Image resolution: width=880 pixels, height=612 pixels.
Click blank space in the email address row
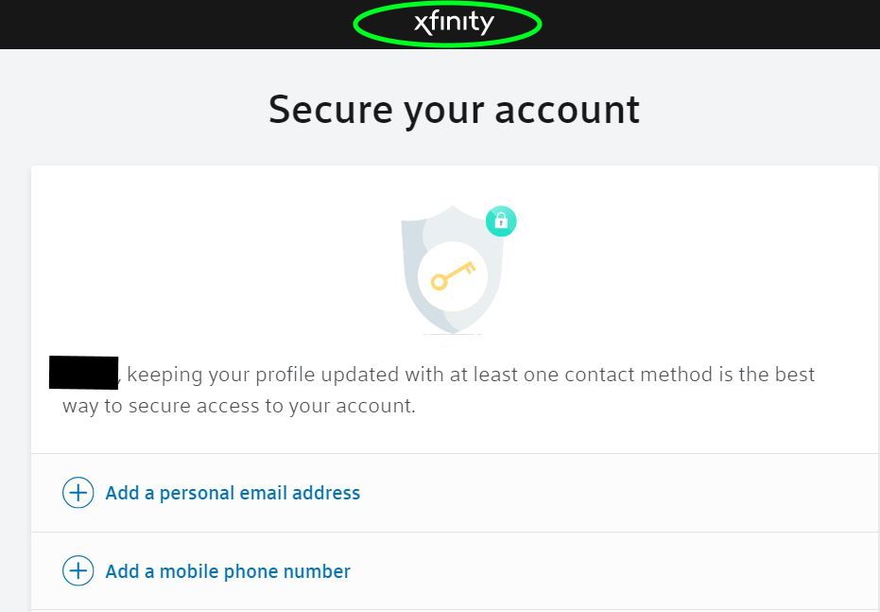pyautogui.click(x=617, y=493)
